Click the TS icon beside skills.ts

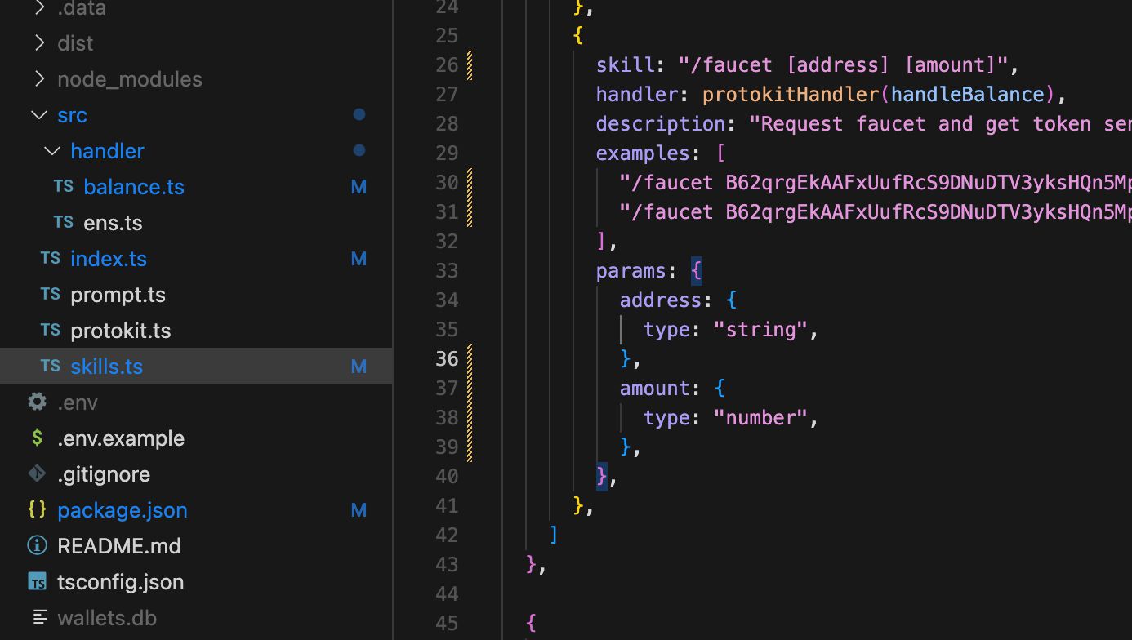click(x=51, y=366)
